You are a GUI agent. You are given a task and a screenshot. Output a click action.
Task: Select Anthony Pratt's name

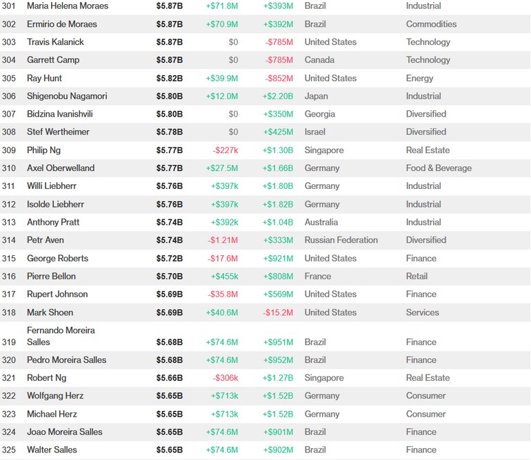pos(53,222)
